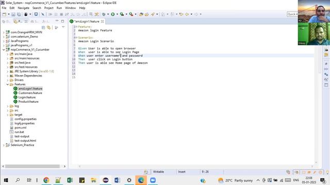The image size is (330, 185).
Task: Click the Writable status bar entry
Action: [158, 172]
